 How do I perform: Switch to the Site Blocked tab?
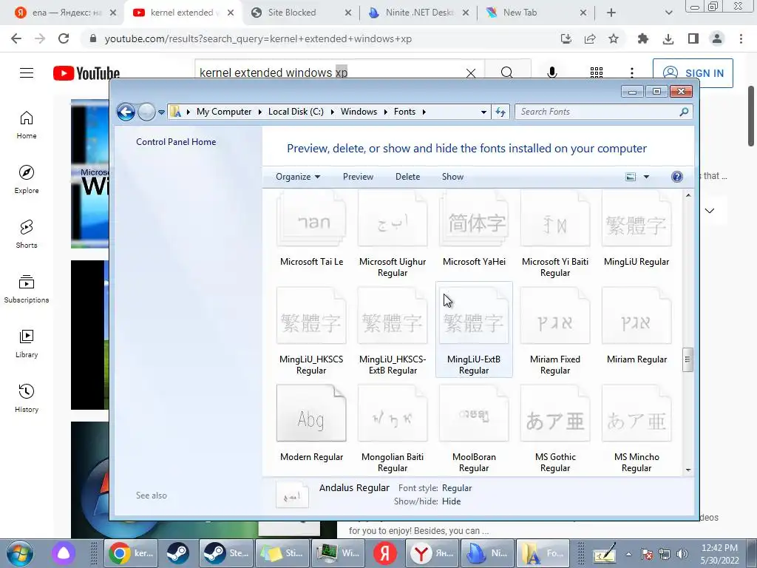coord(301,13)
